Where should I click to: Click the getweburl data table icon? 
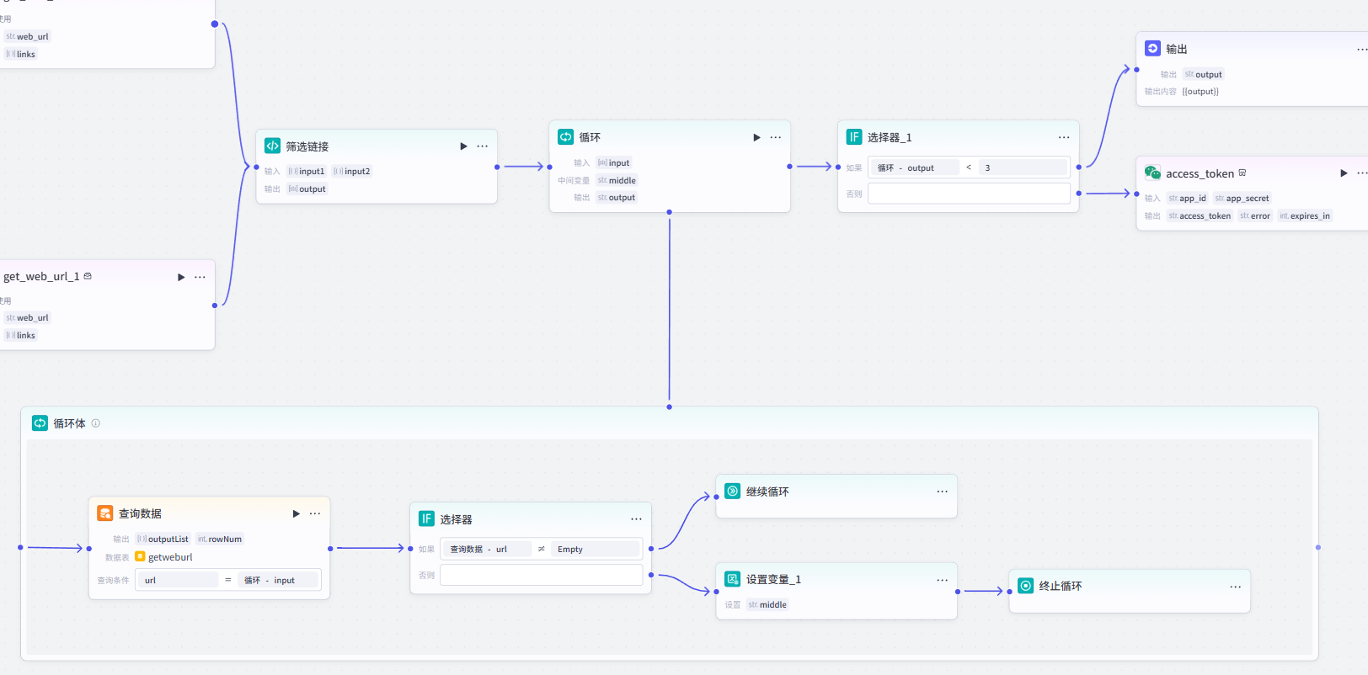pyautogui.click(x=140, y=556)
